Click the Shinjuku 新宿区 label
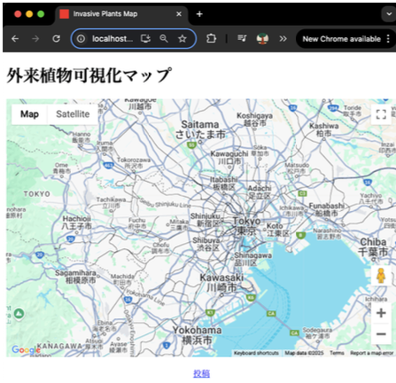Viewport: 396px width, 383px height. click(x=205, y=220)
